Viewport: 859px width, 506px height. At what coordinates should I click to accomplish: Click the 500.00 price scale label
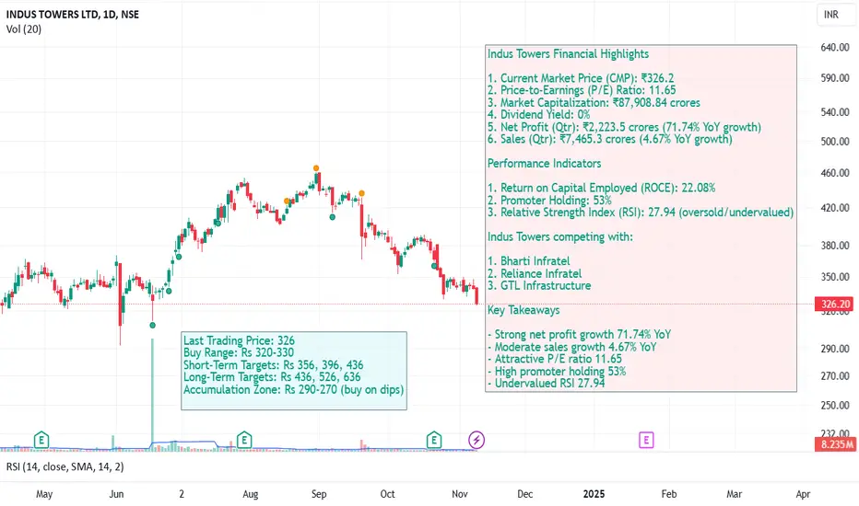click(835, 142)
